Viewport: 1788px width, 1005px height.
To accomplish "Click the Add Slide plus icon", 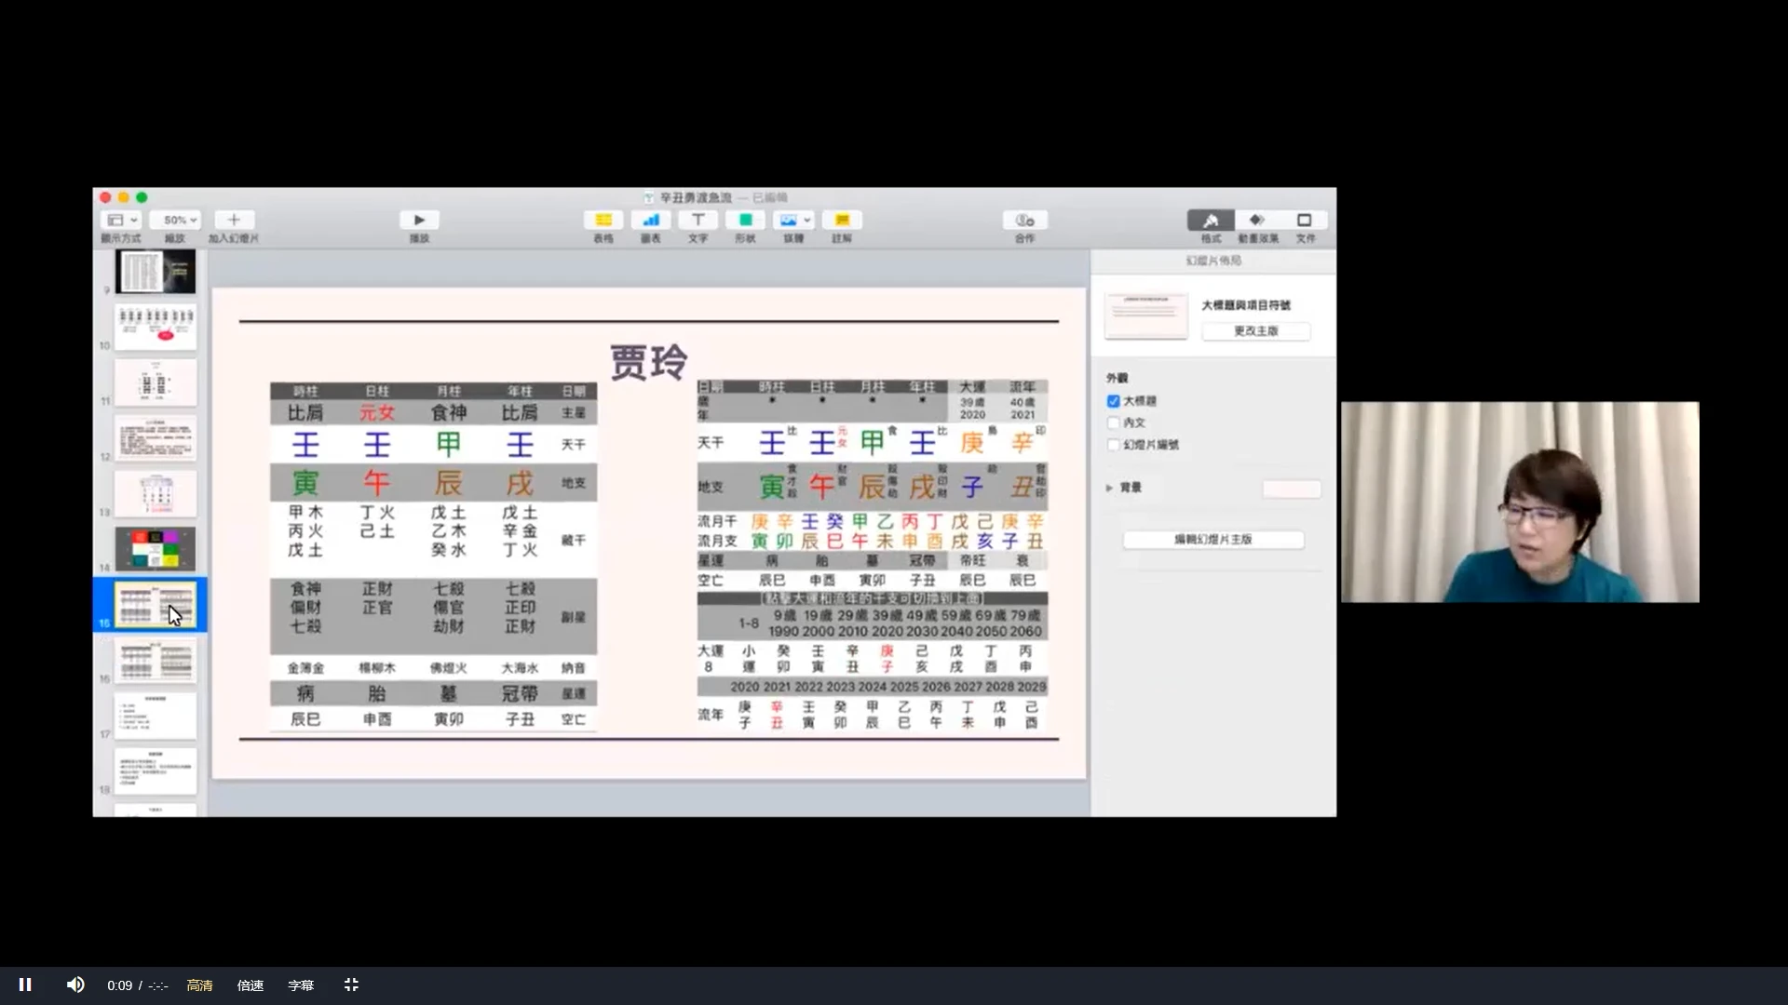I will [x=234, y=221].
